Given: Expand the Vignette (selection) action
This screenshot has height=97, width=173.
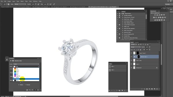Looking at the screenshot, I should click(123, 15).
